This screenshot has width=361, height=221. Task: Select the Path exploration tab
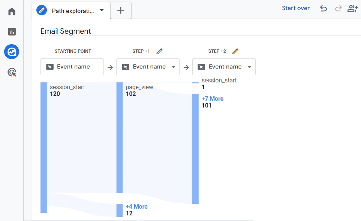click(67, 11)
